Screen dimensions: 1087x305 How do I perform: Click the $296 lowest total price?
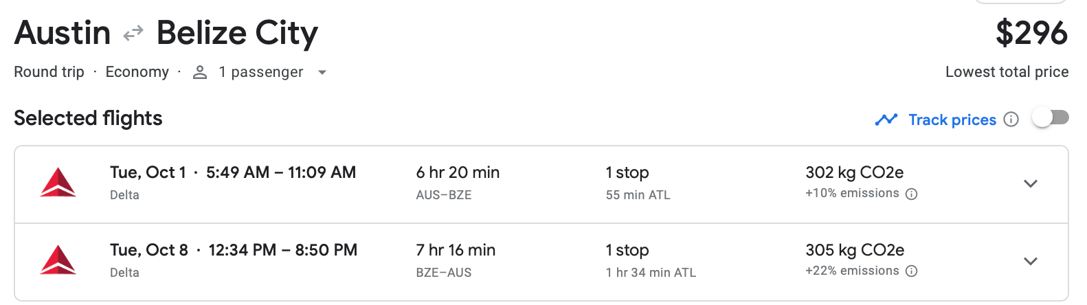[1031, 33]
